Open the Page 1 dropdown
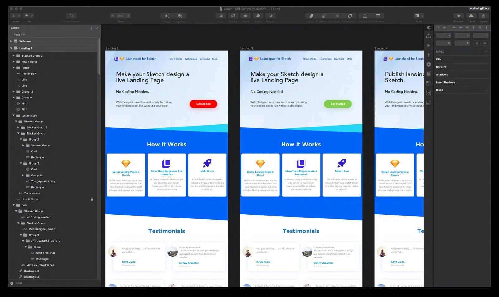The width and height of the screenshot is (499, 297). pyautogui.click(x=19, y=35)
